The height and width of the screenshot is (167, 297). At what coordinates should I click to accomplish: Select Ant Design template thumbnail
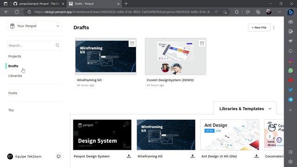[230, 135]
